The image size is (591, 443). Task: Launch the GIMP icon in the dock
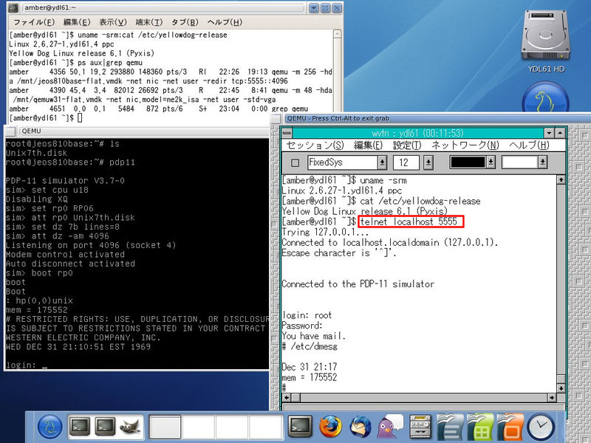coord(130,427)
